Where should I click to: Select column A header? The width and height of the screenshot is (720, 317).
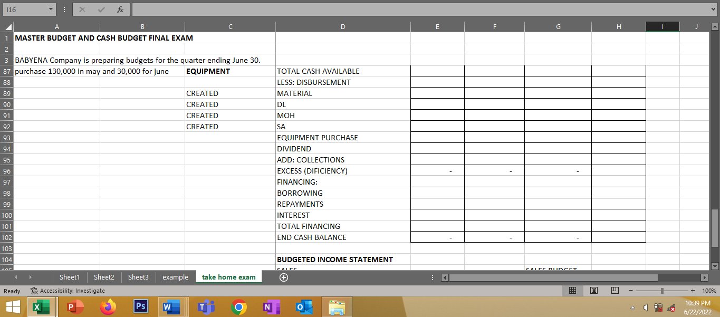[56, 26]
